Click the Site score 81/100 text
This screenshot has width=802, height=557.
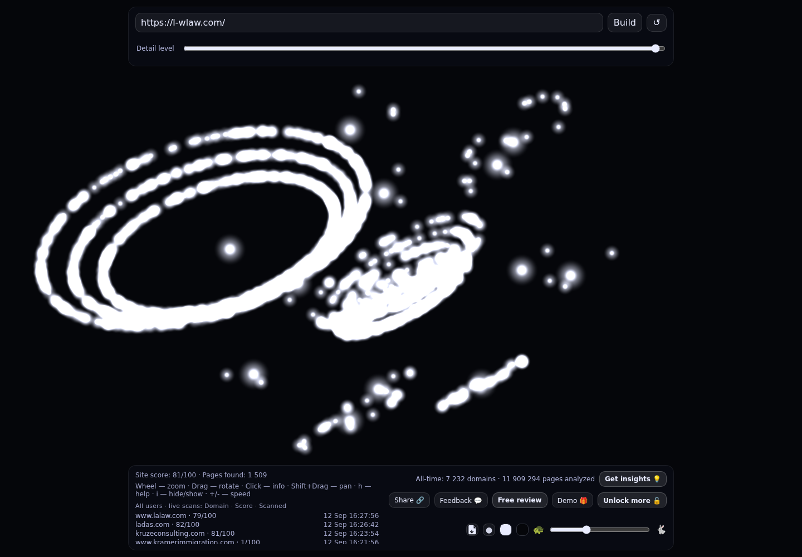click(x=165, y=475)
